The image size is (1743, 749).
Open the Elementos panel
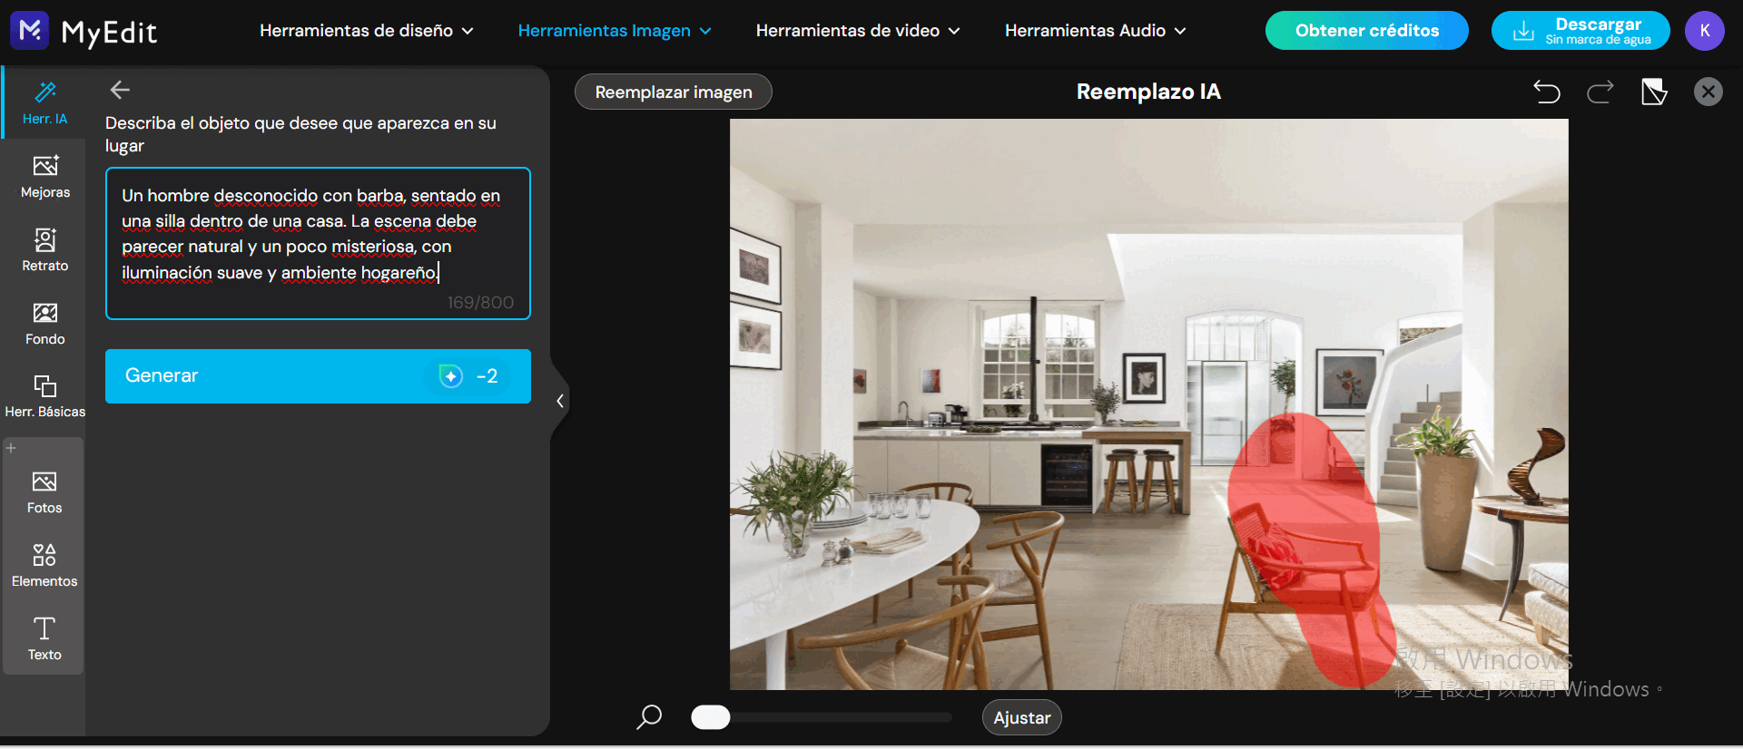tap(44, 566)
